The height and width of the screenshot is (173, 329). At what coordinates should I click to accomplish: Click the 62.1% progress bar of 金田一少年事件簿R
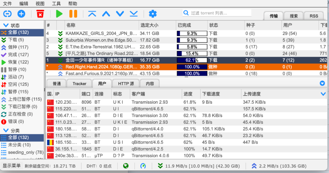click(x=192, y=60)
